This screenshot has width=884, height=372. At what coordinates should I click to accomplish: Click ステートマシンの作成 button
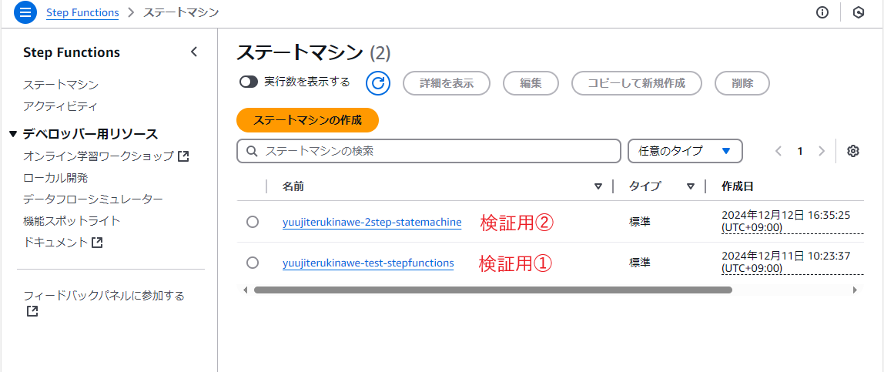point(307,120)
